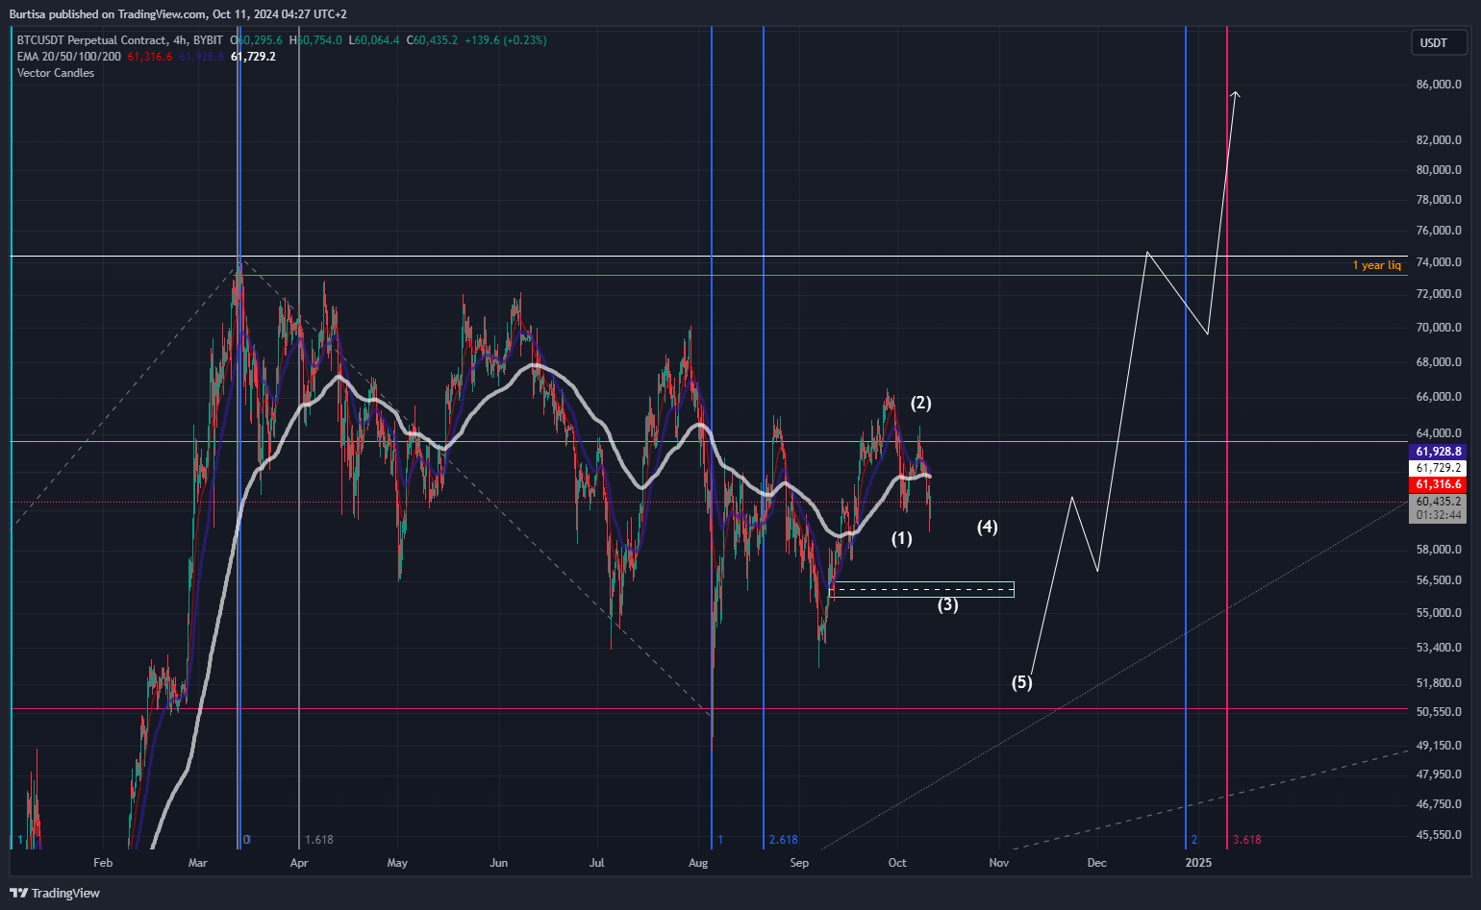Click the white EMA value 61,729.2 in legend
The image size is (1481, 910).
pos(253,57)
